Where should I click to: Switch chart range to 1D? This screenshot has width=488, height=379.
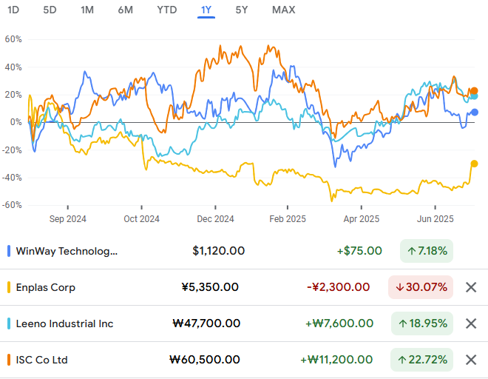13,10
